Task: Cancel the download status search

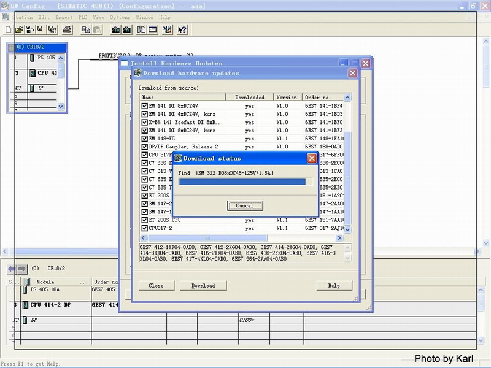Action: pos(245,205)
